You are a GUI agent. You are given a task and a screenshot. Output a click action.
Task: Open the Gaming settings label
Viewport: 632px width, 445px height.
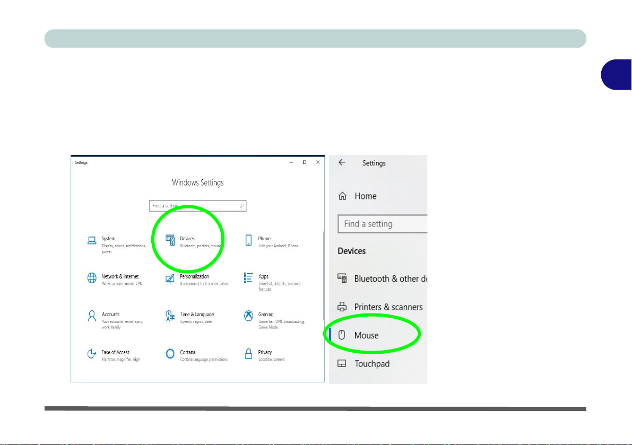[266, 314]
